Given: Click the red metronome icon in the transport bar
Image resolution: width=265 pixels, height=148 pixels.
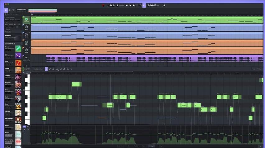Looking at the screenshot, I should pyautogui.click(x=103, y=5).
